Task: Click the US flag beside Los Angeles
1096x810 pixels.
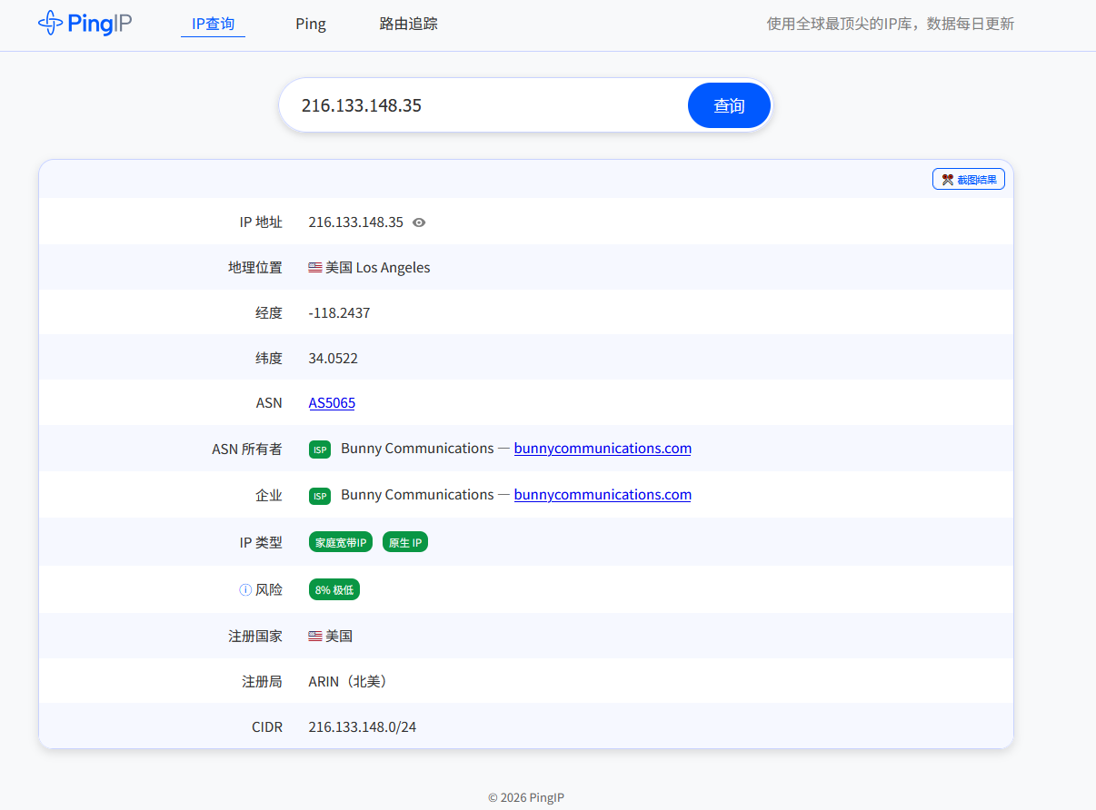Action: [x=315, y=268]
